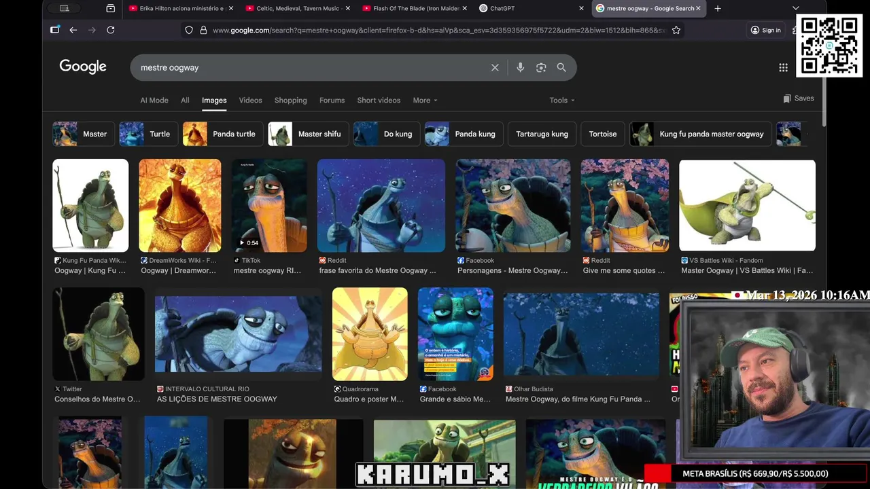870x489 pixels.
Task: Open the VS Battles Wiki Oogway image
Action: (x=747, y=205)
